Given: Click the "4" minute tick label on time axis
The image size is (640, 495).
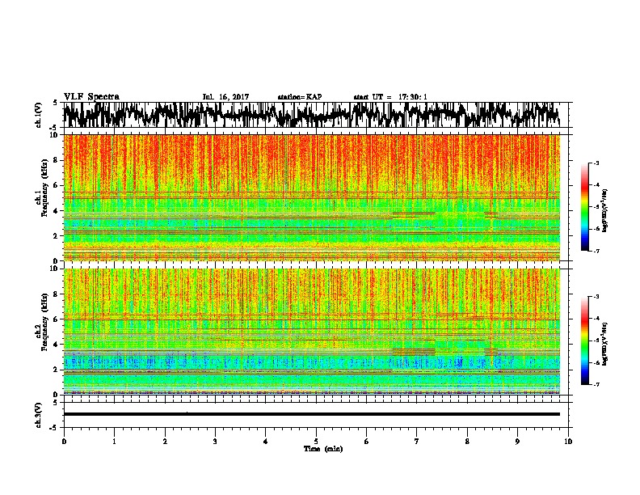Looking at the screenshot, I should [265, 442].
